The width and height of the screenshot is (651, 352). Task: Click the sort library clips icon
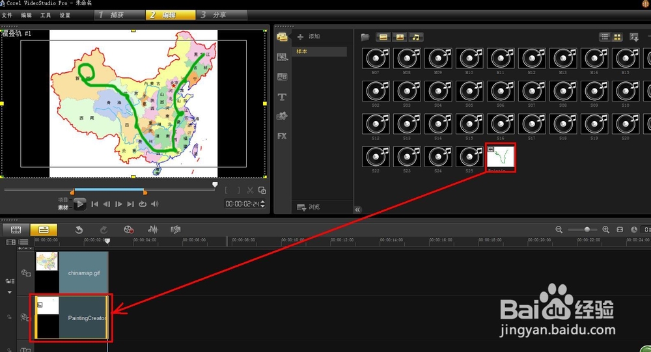[634, 37]
